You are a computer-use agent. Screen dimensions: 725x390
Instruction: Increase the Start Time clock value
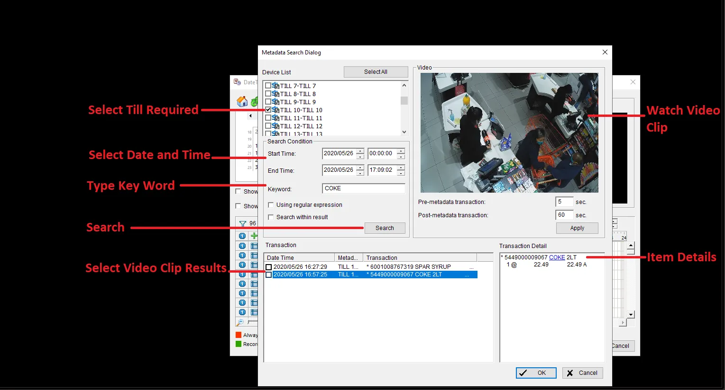click(401, 151)
